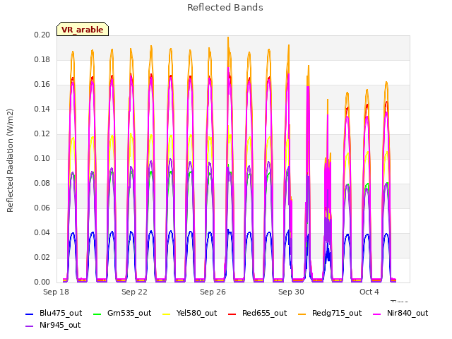Click the 0.18 y-axis tick label
The width and height of the screenshot is (452, 339).
coord(42,59)
